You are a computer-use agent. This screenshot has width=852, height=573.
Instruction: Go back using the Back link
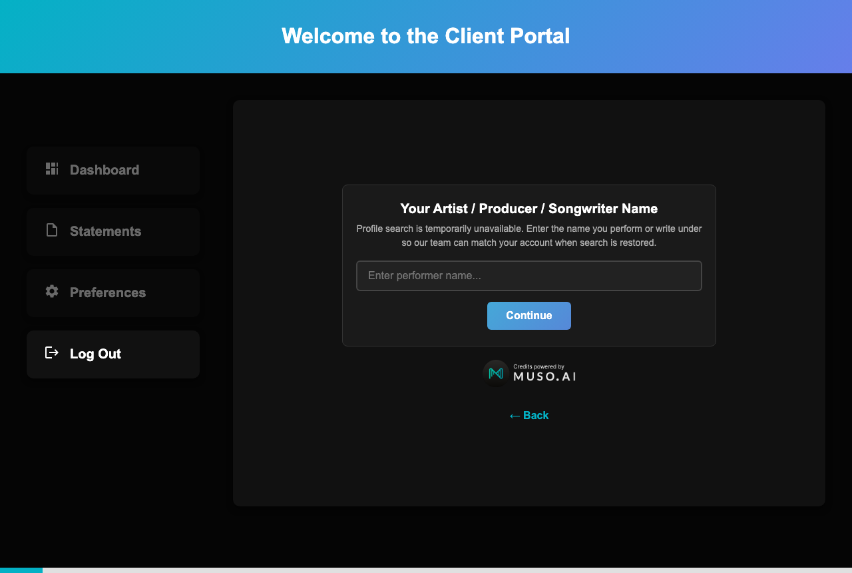[x=529, y=416]
